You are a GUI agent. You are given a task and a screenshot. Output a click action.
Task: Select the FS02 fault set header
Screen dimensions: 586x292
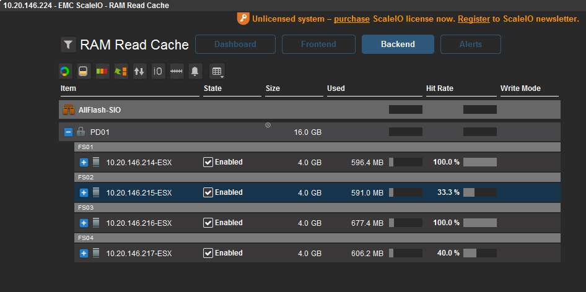[x=317, y=178]
